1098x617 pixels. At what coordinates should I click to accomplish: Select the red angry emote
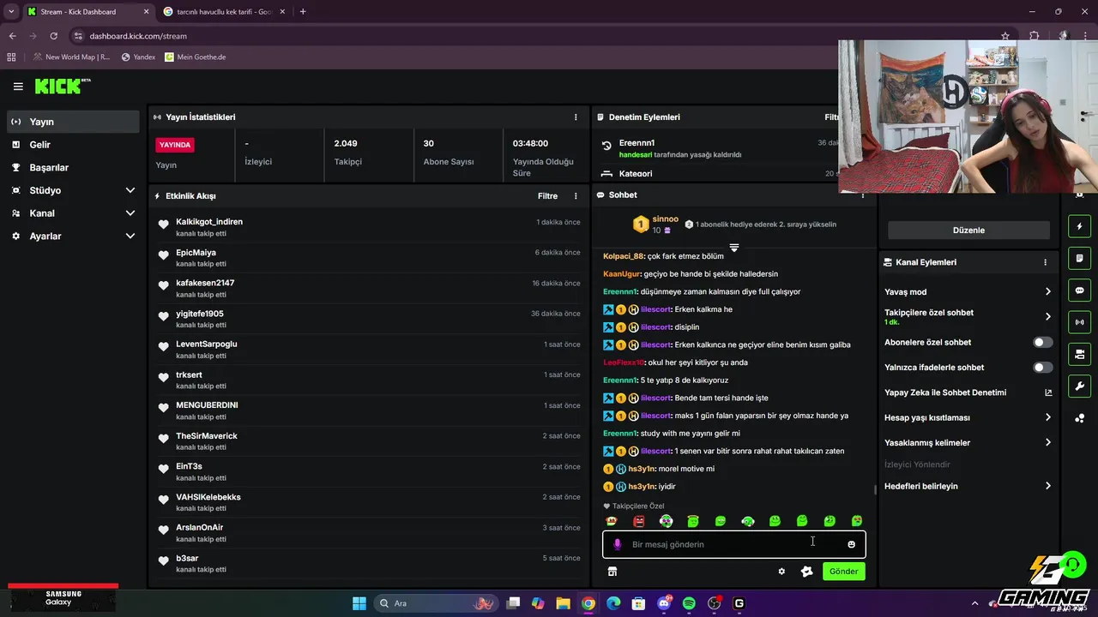(x=638, y=521)
